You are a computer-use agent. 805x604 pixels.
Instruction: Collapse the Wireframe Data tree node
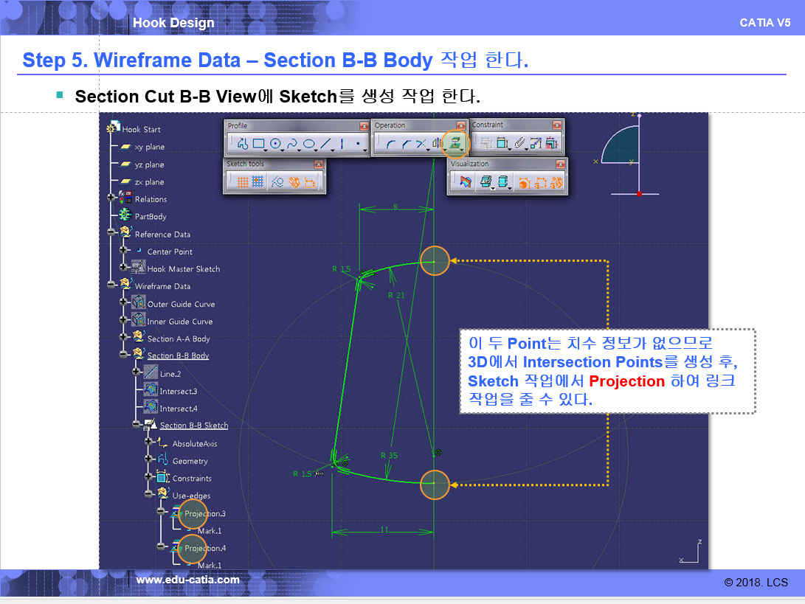[111, 286]
